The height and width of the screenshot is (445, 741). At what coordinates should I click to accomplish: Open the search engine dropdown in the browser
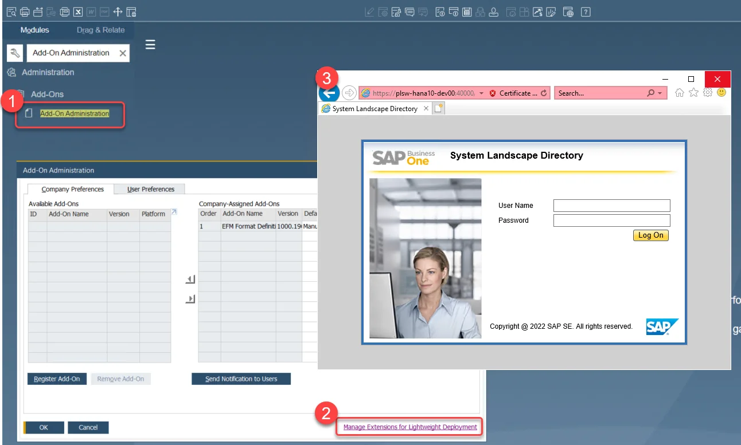pyautogui.click(x=660, y=93)
